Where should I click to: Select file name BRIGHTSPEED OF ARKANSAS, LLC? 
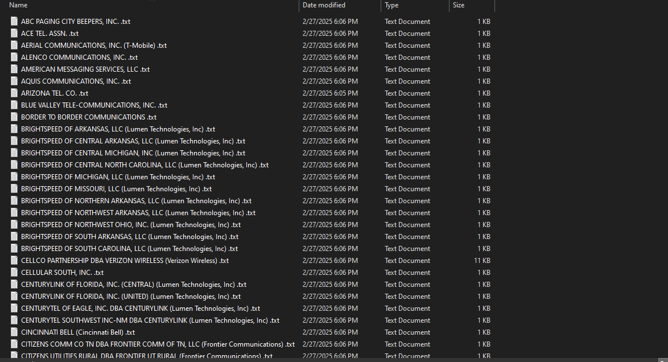pyautogui.click(x=118, y=129)
